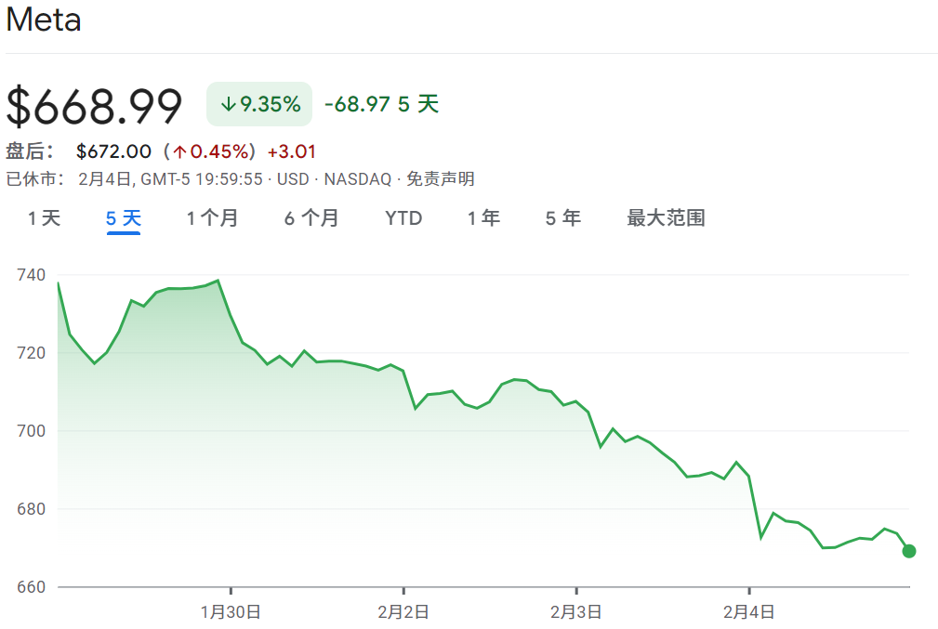This screenshot has height=629, width=938.
Task: Switch to the YTD view
Action: [x=403, y=217]
